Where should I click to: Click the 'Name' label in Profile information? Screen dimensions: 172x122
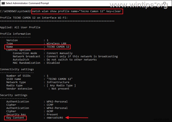pos(10,47)
